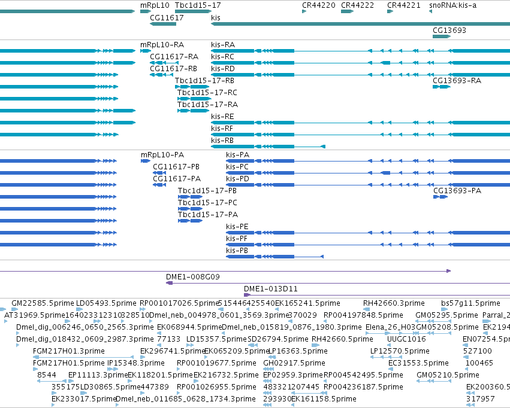Click the CG13693-RA transcript label
Image resolution: width=510 pixels, height=408 pixels.
click(457, 81)
